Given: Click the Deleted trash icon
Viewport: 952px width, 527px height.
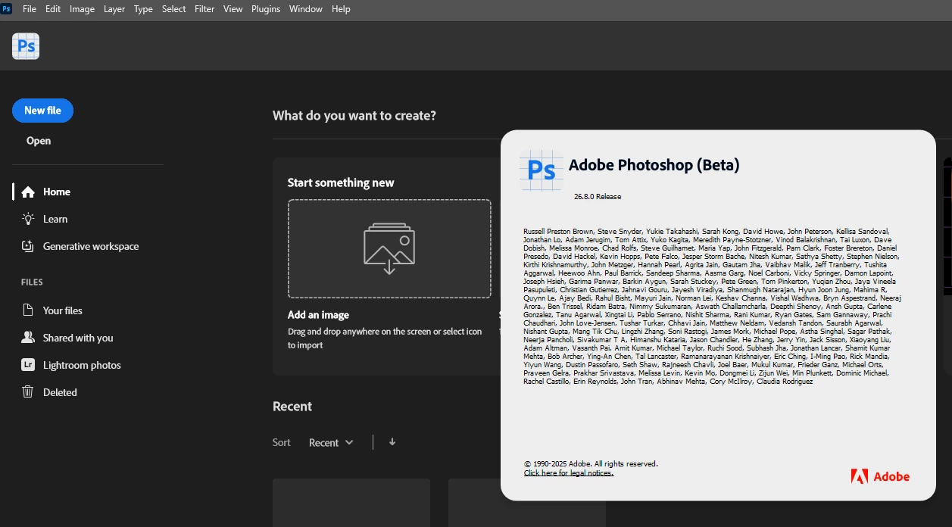Looking at the screenshot, I should coord(28,392).
